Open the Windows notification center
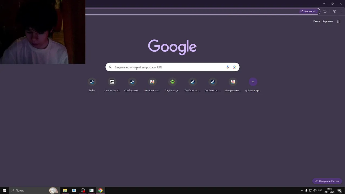The height and width of the screenshot is (194, 345). pos(339,190)
